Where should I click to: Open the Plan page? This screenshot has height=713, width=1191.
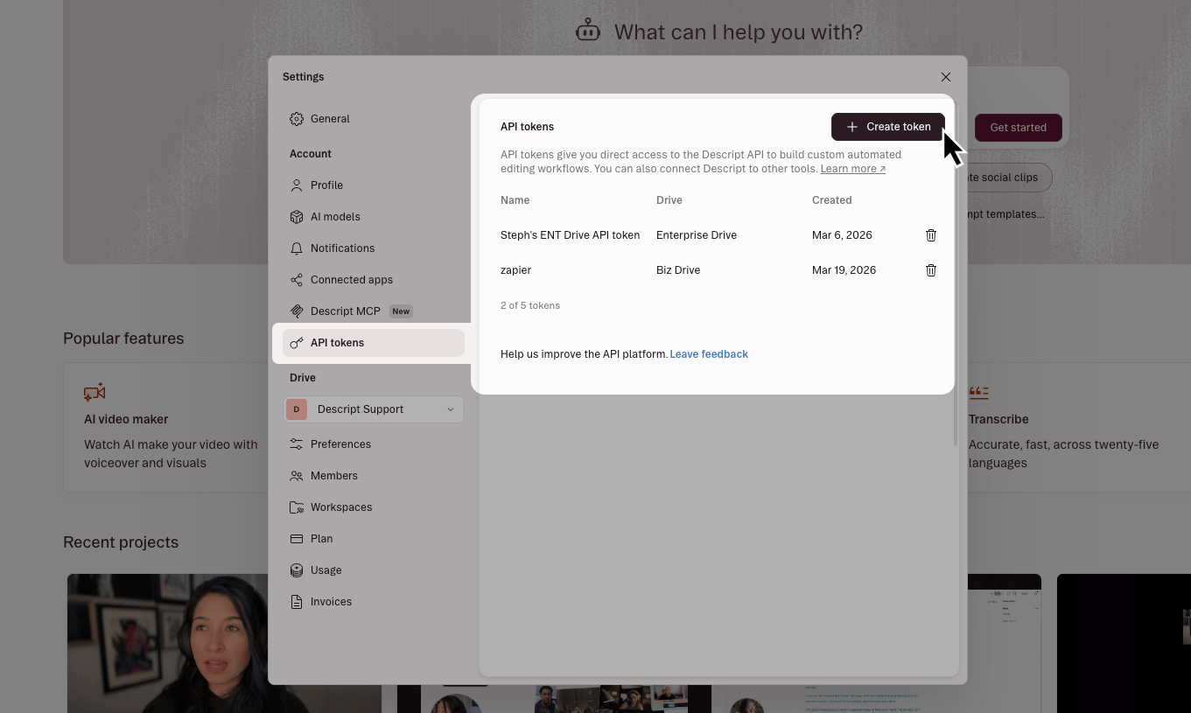[x=374, y=539]
